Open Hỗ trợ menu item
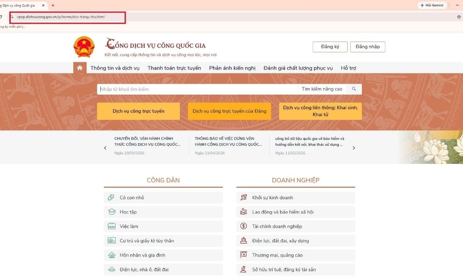463x277 pixels. [348, 68]
